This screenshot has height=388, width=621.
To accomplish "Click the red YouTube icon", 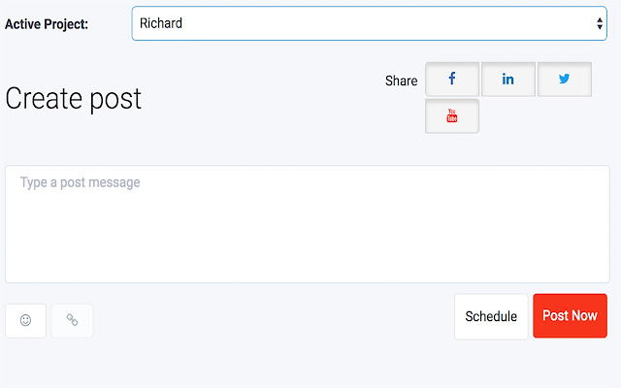I will 452,116.
